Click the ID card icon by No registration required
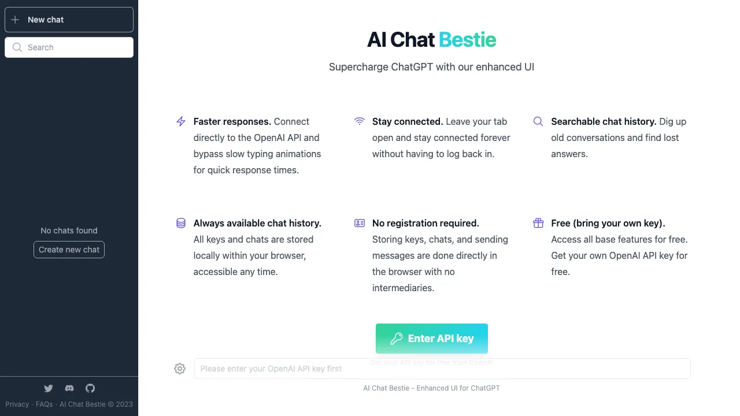This screenshot has height=416, width=740. [360, 222]
